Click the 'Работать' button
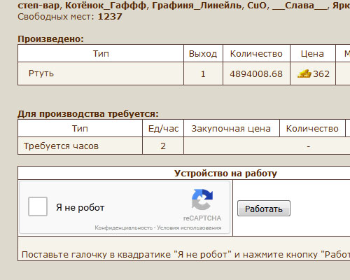 [264, 209]
